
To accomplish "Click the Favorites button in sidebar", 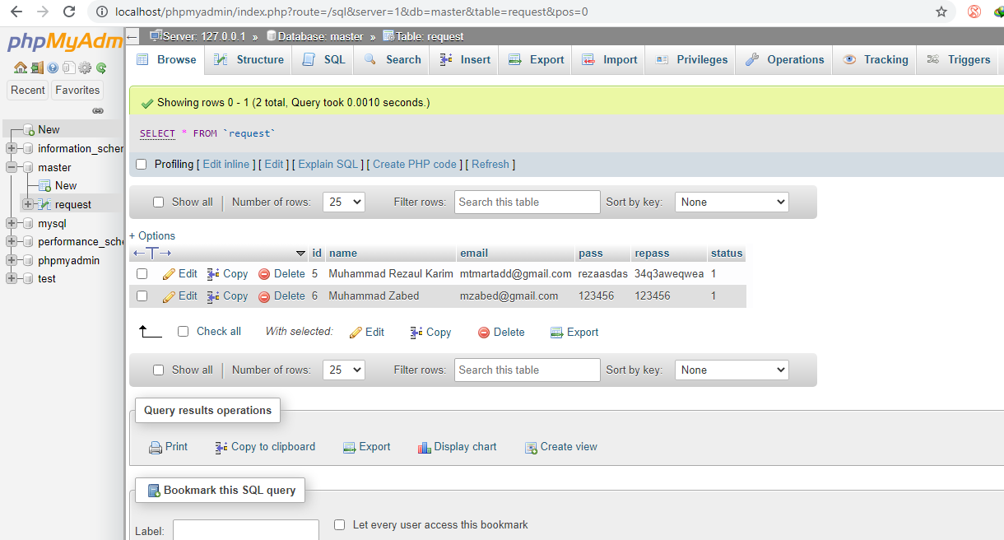I will tap(77, 91).
